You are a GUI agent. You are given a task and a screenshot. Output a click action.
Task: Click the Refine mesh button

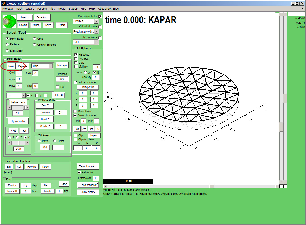coord(18,102)
